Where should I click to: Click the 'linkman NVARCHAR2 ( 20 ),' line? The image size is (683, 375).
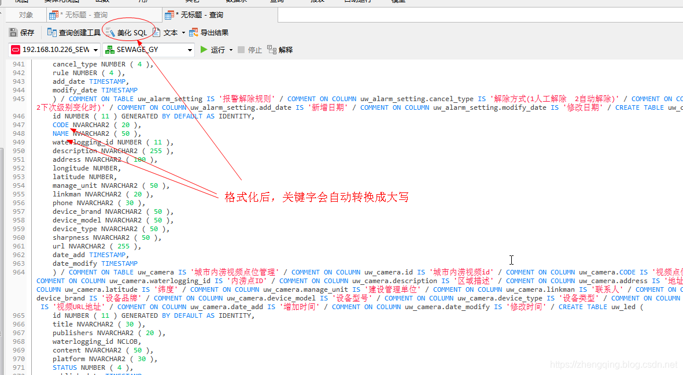point(103,195)
